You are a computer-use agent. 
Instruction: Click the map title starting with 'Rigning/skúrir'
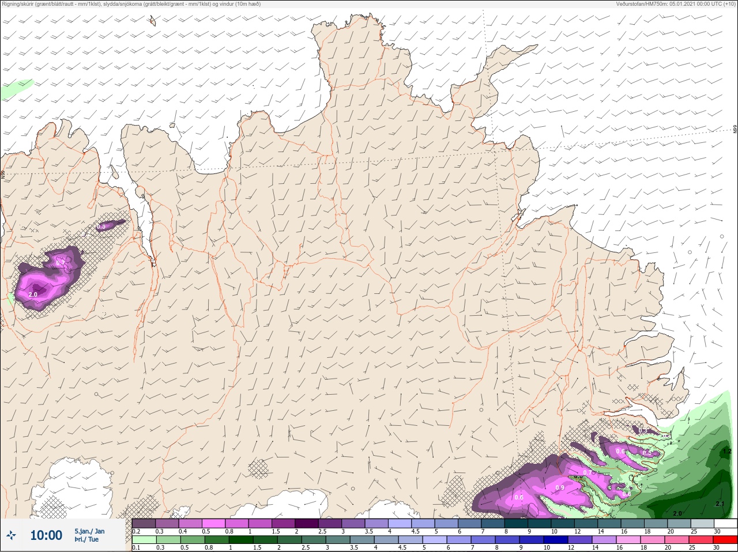[x=131, y=4]
